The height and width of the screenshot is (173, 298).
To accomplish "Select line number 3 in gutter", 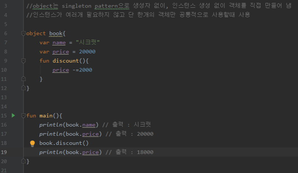I will [5, 6].
